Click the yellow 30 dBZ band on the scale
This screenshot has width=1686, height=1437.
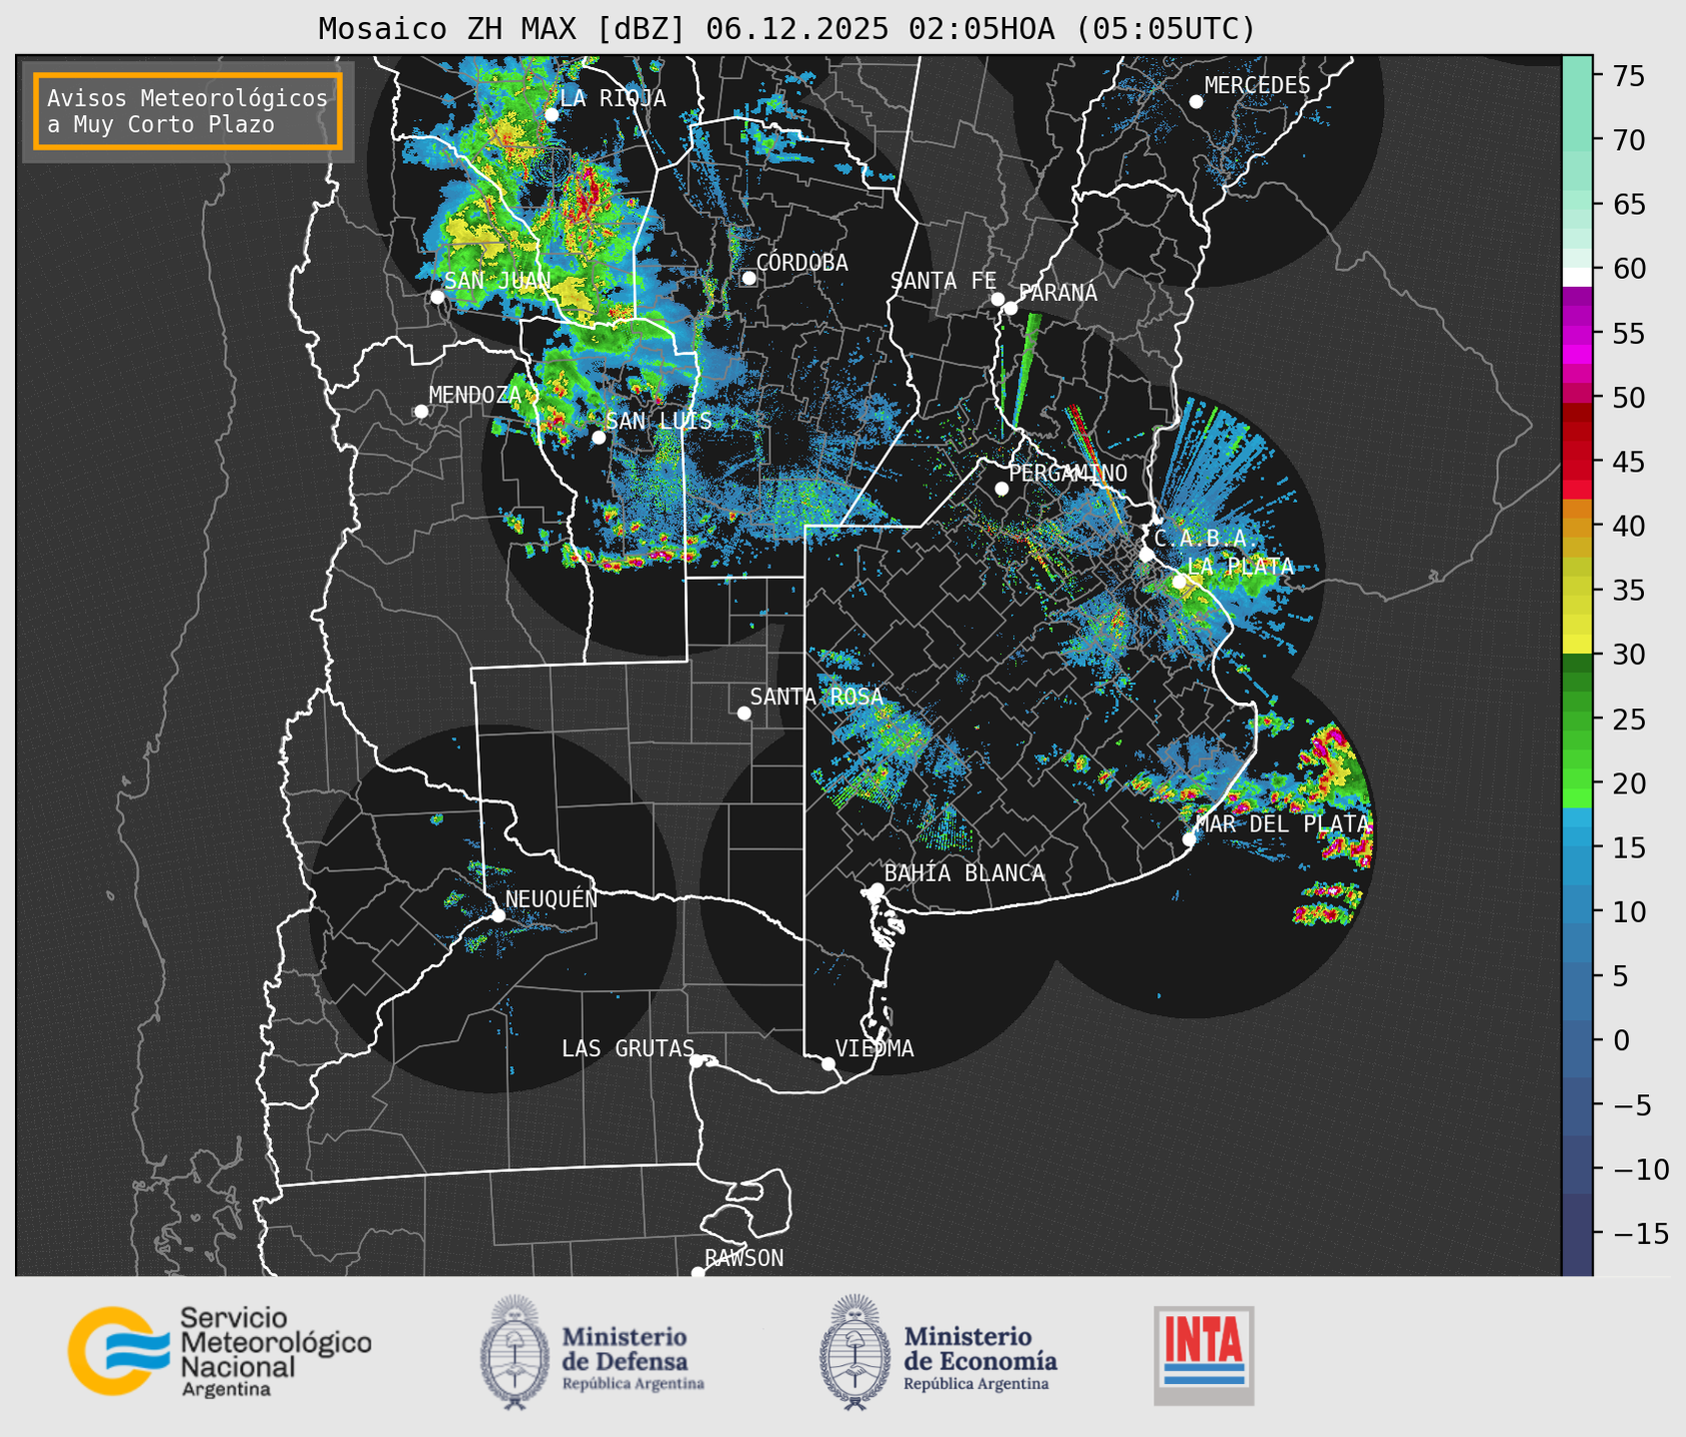coord(1577,645)
